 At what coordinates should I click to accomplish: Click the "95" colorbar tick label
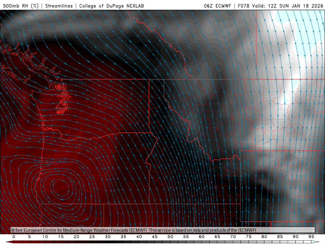311,237
